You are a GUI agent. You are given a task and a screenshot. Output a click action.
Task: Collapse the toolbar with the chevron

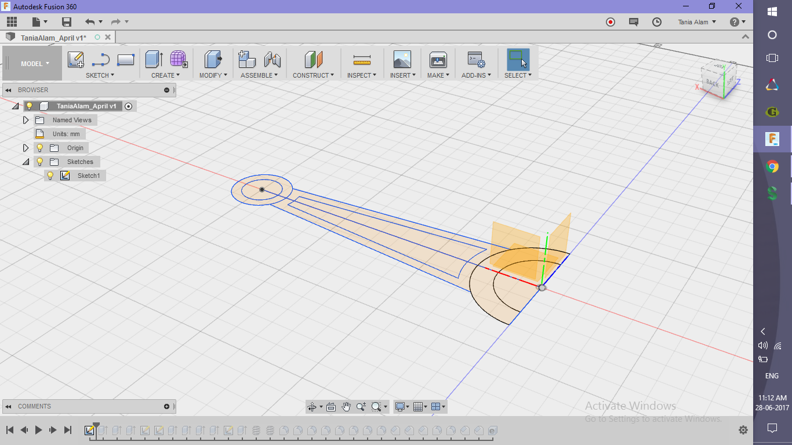pyautogui.click(x=746, y=37)
